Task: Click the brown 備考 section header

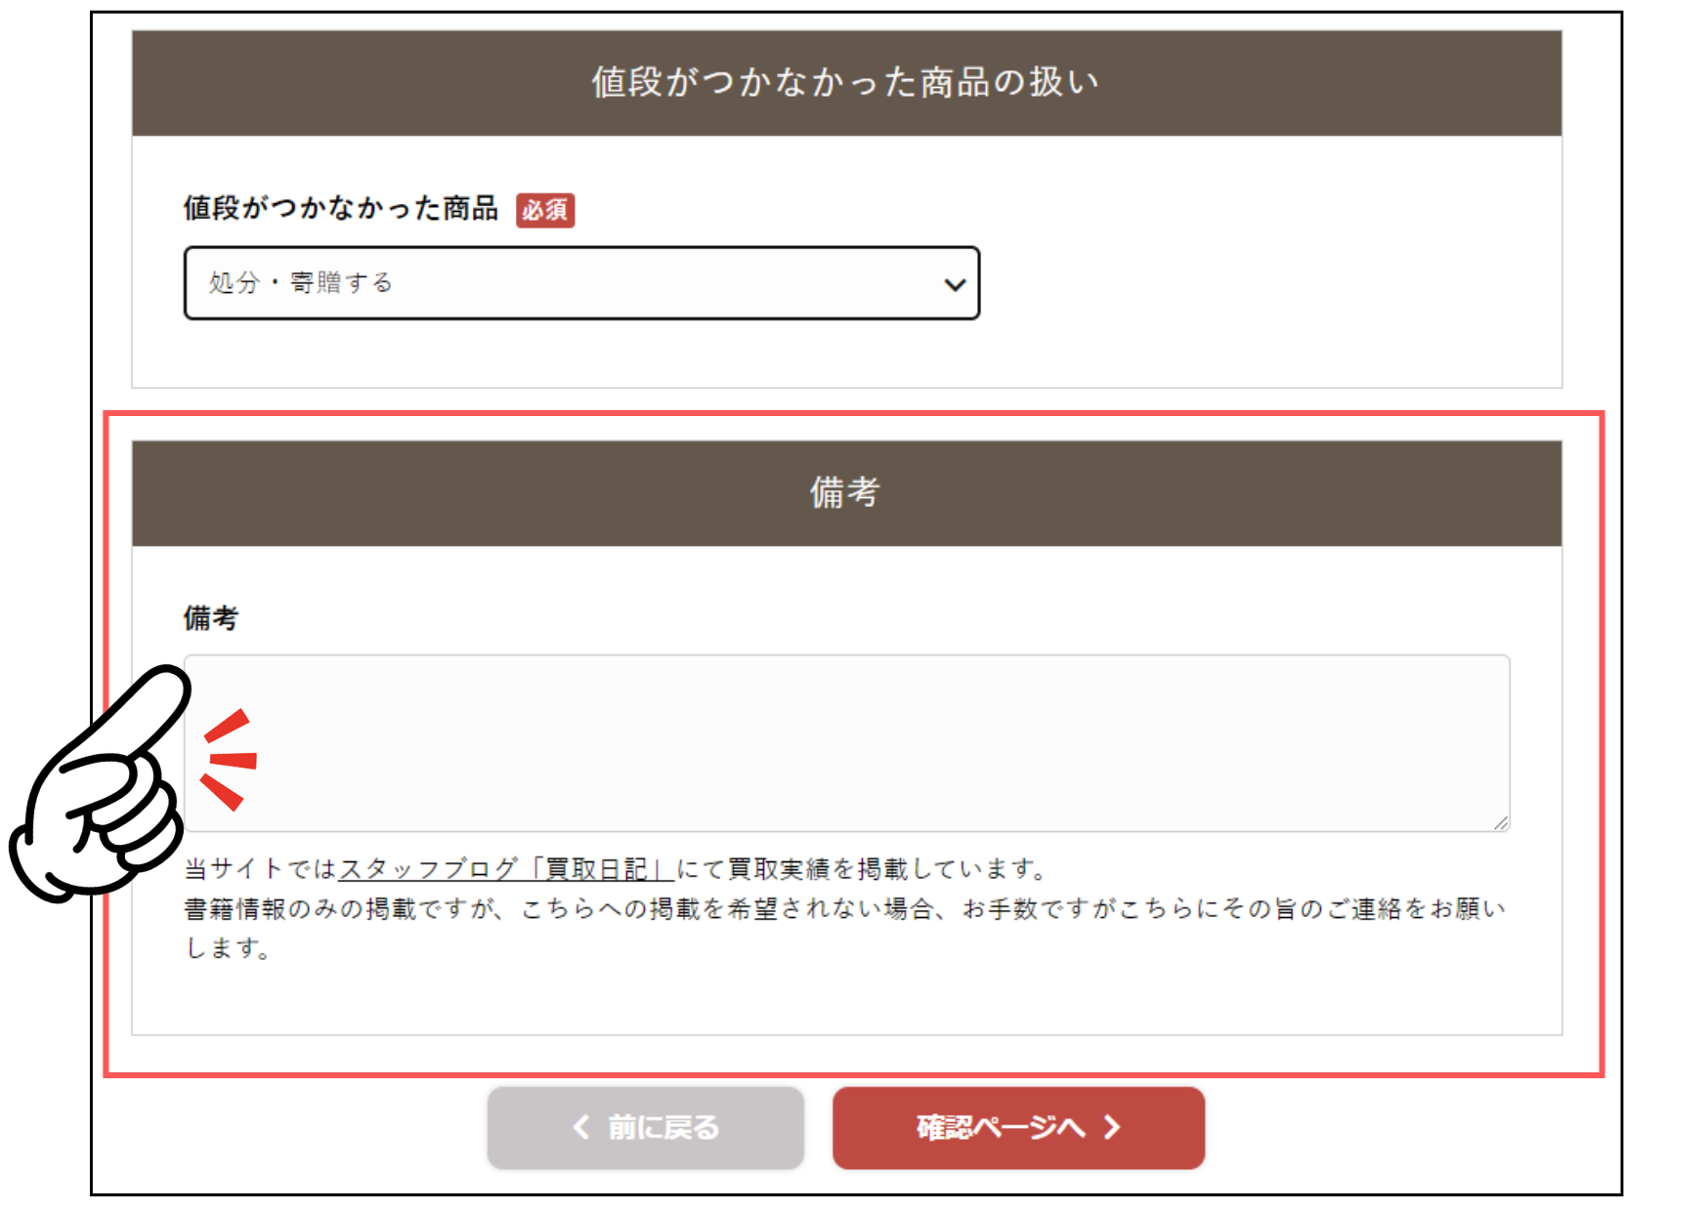Action: (x=846, y=493)
